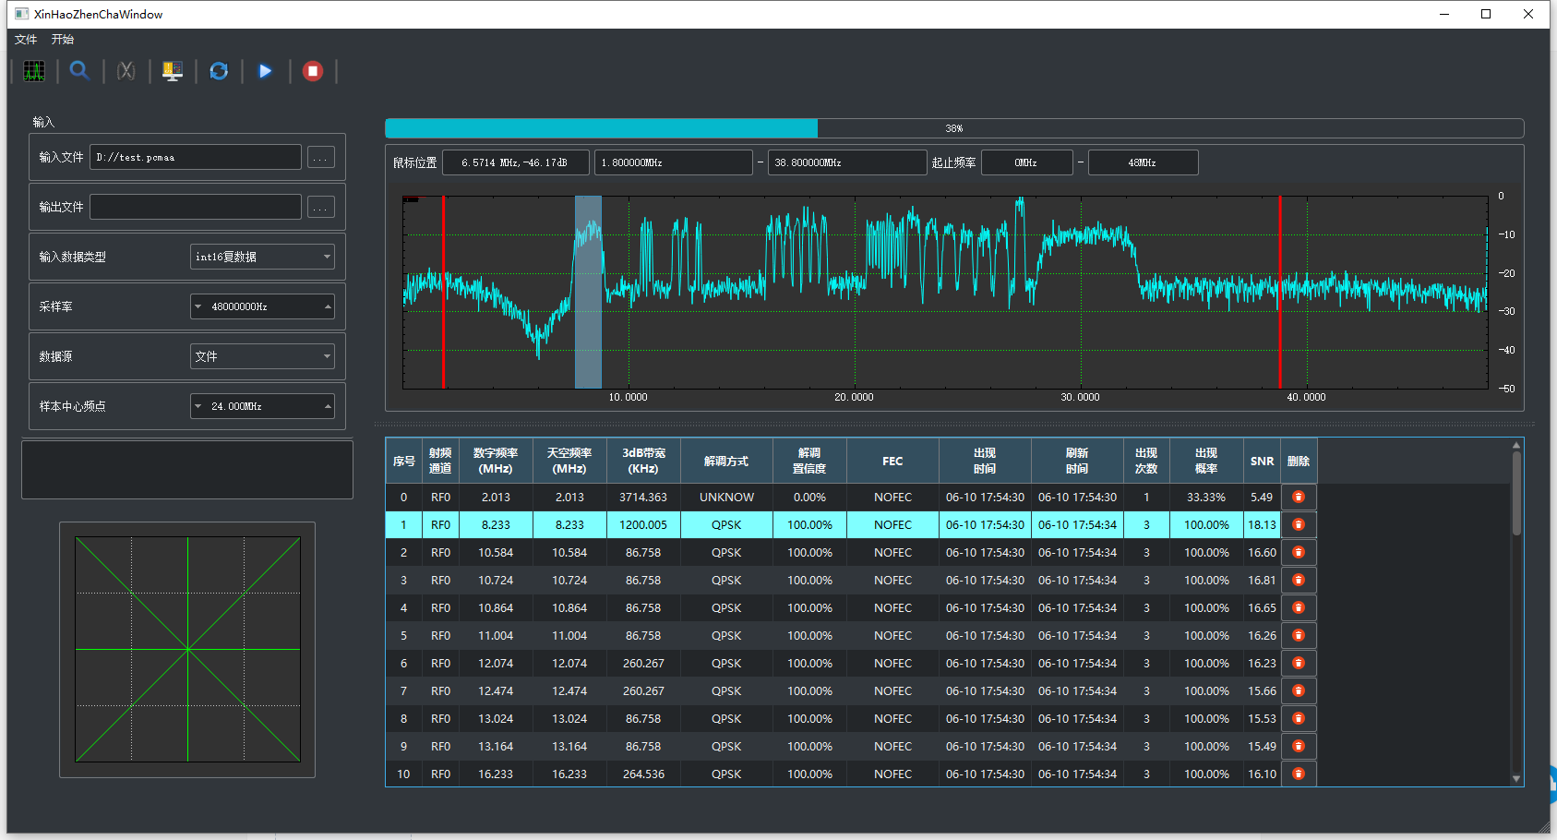Sort by 出现概率 column header

[1206, 461]
